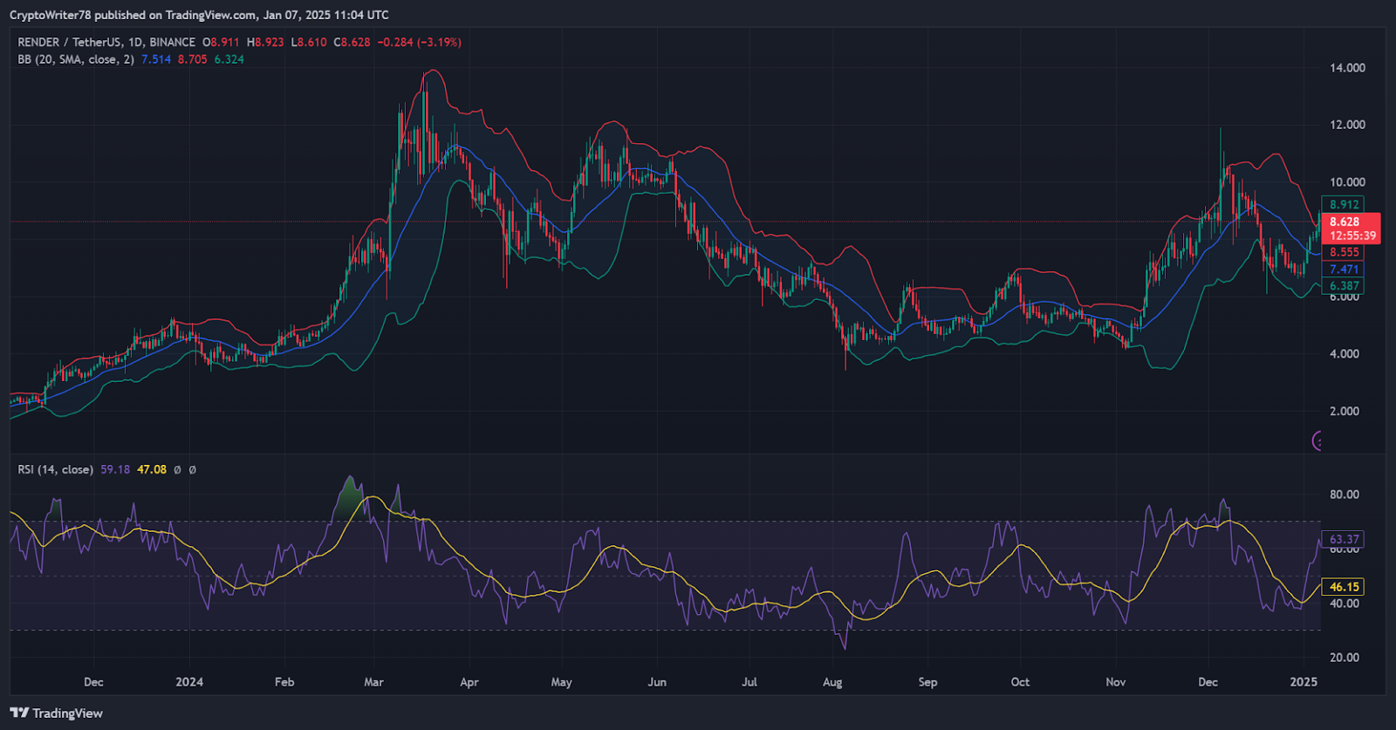Screen dimensions: 1396x730
Task: Click the Aug time axis label
Action: 832,682
